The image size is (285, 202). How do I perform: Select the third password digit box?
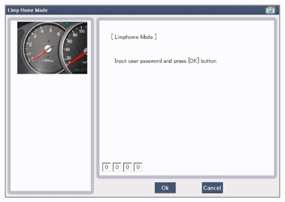128,167
